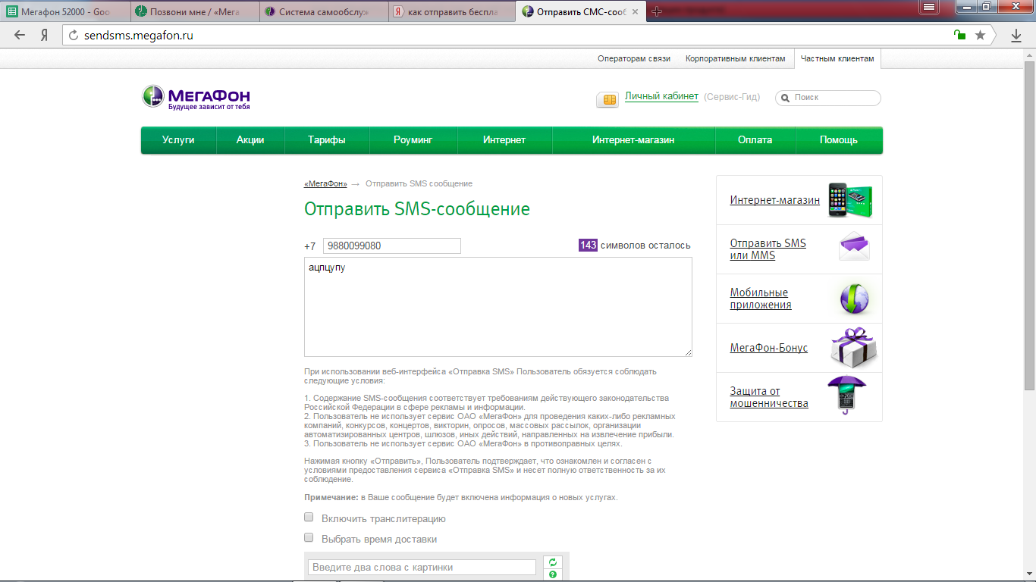Viewport: 1036px width, 582px height.
Task: Click the Отправить SMS-сообщение heading
Action: [x=417, y=209]
